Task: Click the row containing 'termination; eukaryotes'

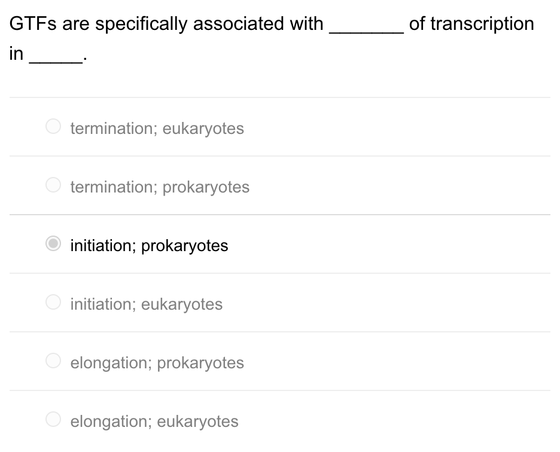Action: (x=280, y=126)
